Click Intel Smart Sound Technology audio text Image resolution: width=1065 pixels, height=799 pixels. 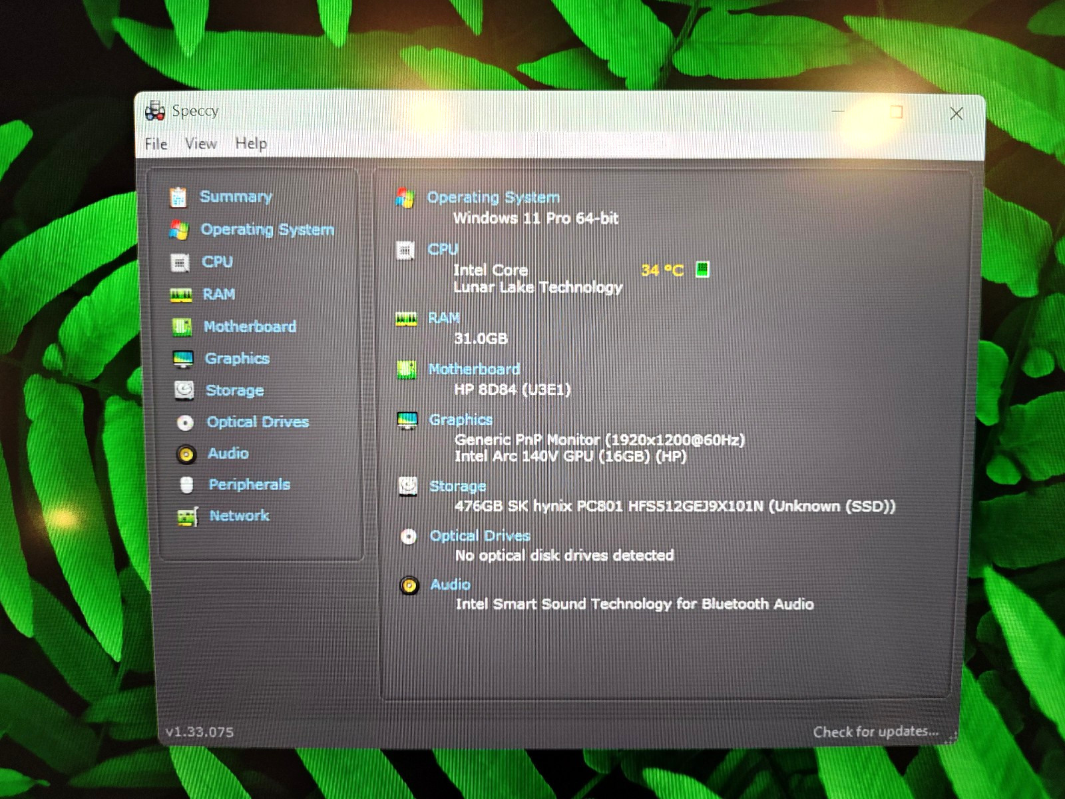click(x=635, y=605)
